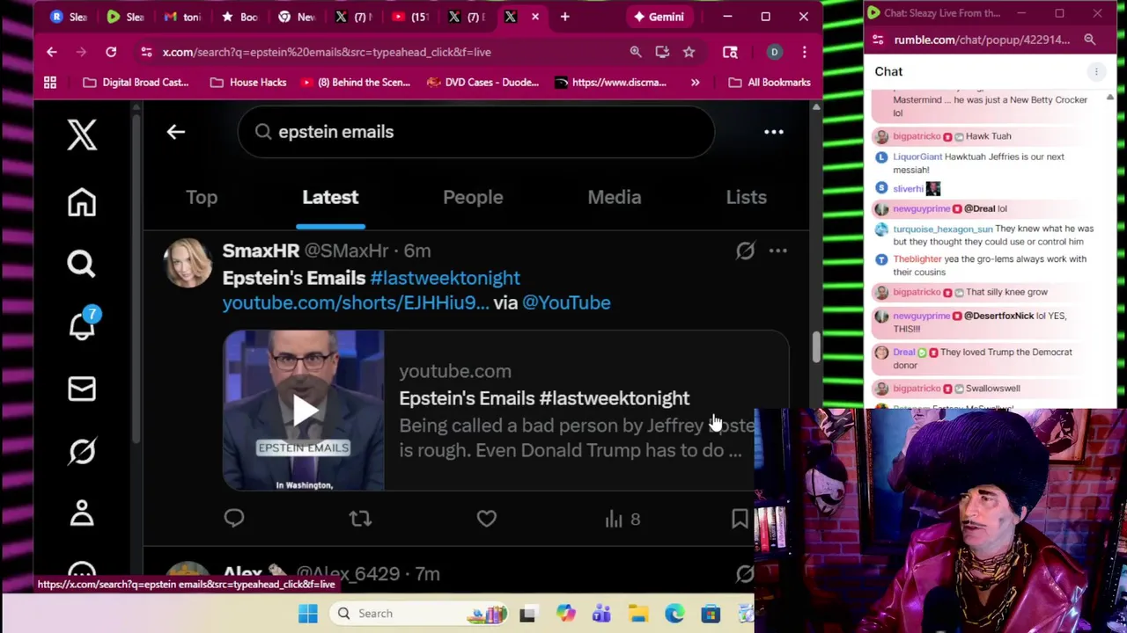
Task: Bookmark the SmaxHR post
Action: (x=740, y=519)
